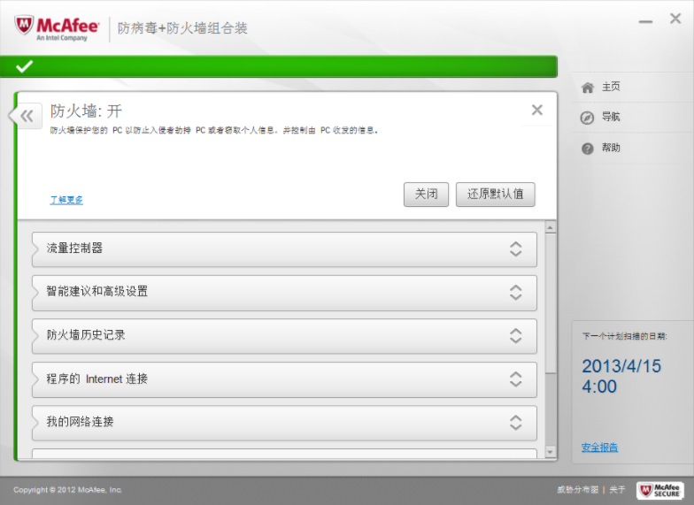Close the firewall panel with the X icon
The image size is (694, 505).
tap(536, 111)
